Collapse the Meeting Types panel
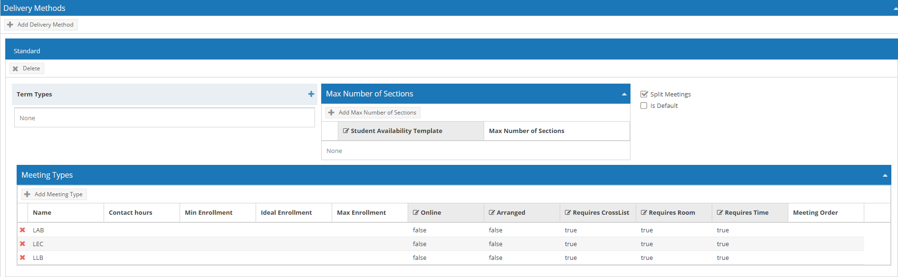The image size is (898, 277). point(885,175)
